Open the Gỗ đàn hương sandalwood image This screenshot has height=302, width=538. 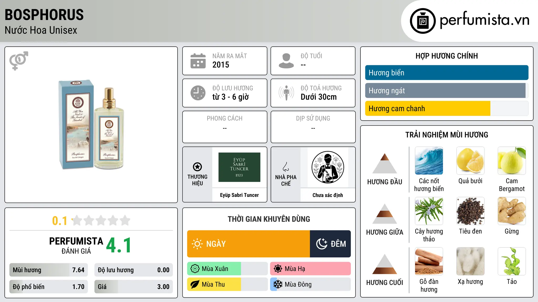coord(429,261)
